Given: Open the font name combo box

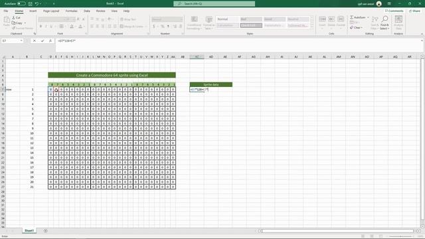Looking at the screenshot, I should click(52, 19).
